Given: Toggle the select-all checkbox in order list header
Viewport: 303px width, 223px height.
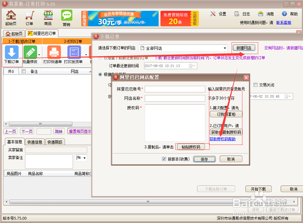Looking at the screenshot, I should pyautogui.click(x=24, y=71).
